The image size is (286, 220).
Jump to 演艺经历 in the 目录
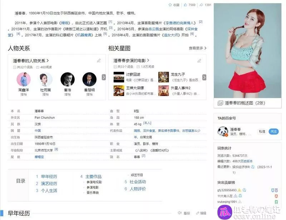point(48,183)
